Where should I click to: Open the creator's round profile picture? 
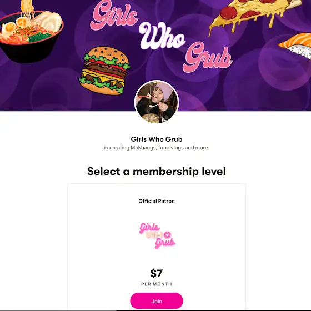click(157, 102)
